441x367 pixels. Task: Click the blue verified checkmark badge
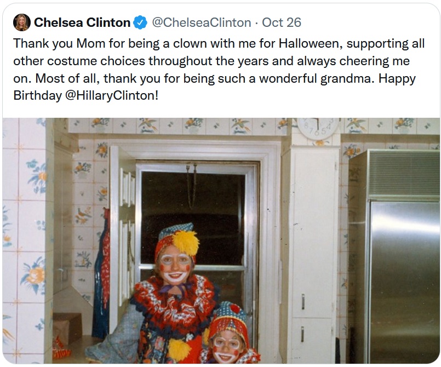pos(140,23)
